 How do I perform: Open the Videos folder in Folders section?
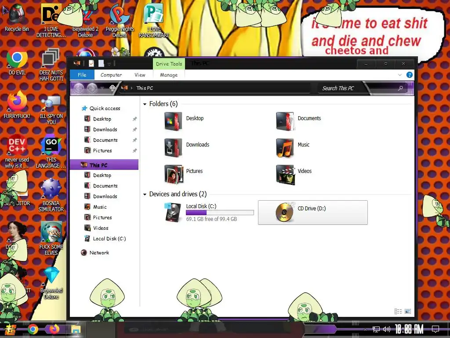294,174
